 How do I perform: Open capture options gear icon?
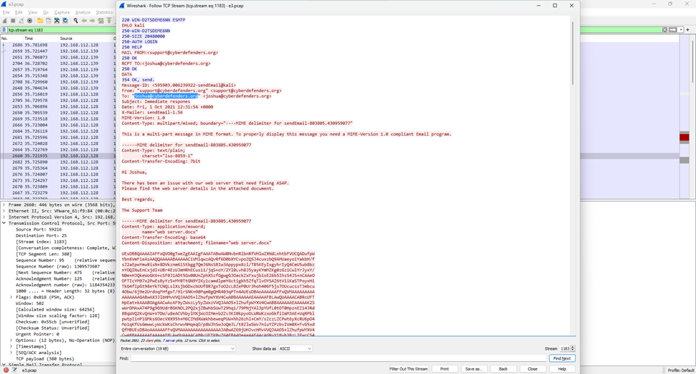tap(29, 21)
